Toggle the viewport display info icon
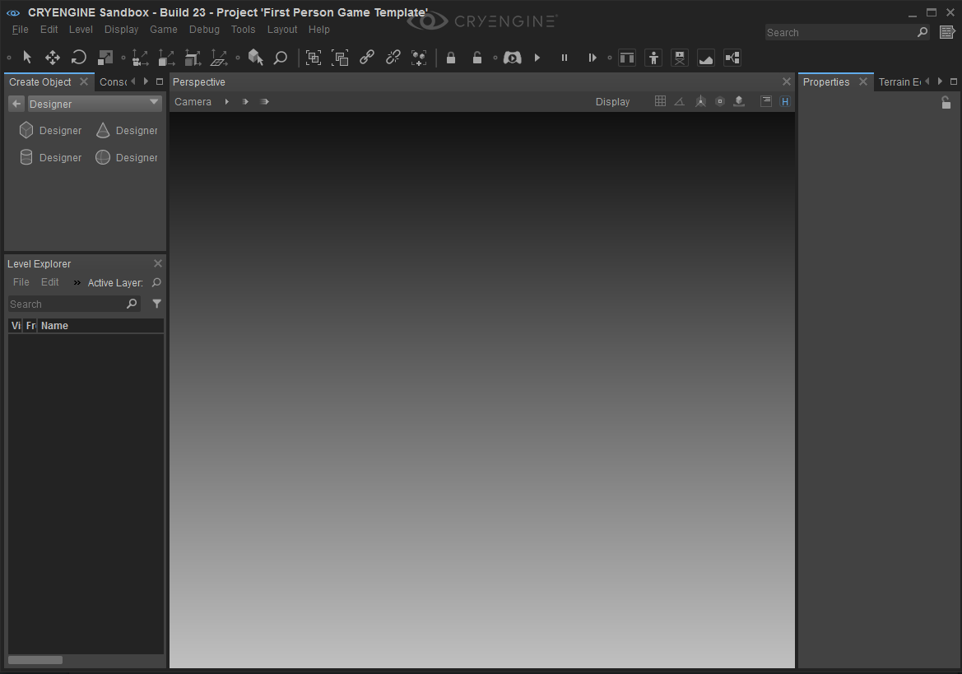The width and height of the screenshot is (962, 674). [766, 101]
